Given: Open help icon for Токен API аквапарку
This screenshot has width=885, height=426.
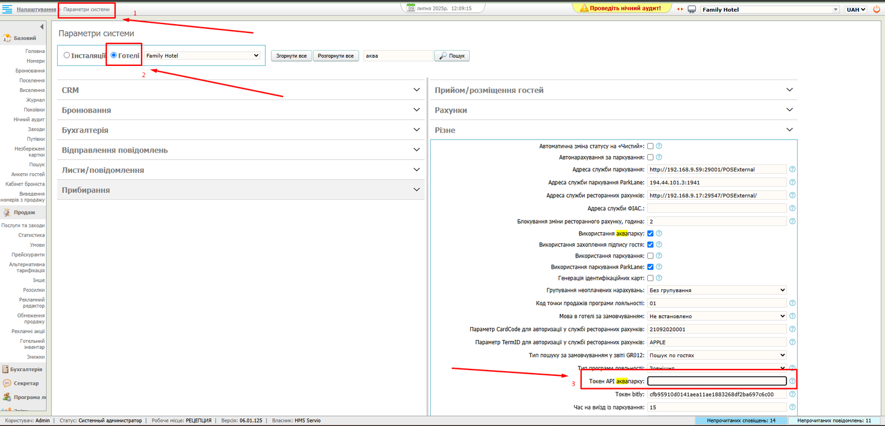Looking at the screenshot, I should click(x=792, y=381).
